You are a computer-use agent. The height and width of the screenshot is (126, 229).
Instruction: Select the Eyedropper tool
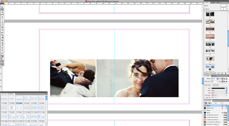(x=2, y=45)
